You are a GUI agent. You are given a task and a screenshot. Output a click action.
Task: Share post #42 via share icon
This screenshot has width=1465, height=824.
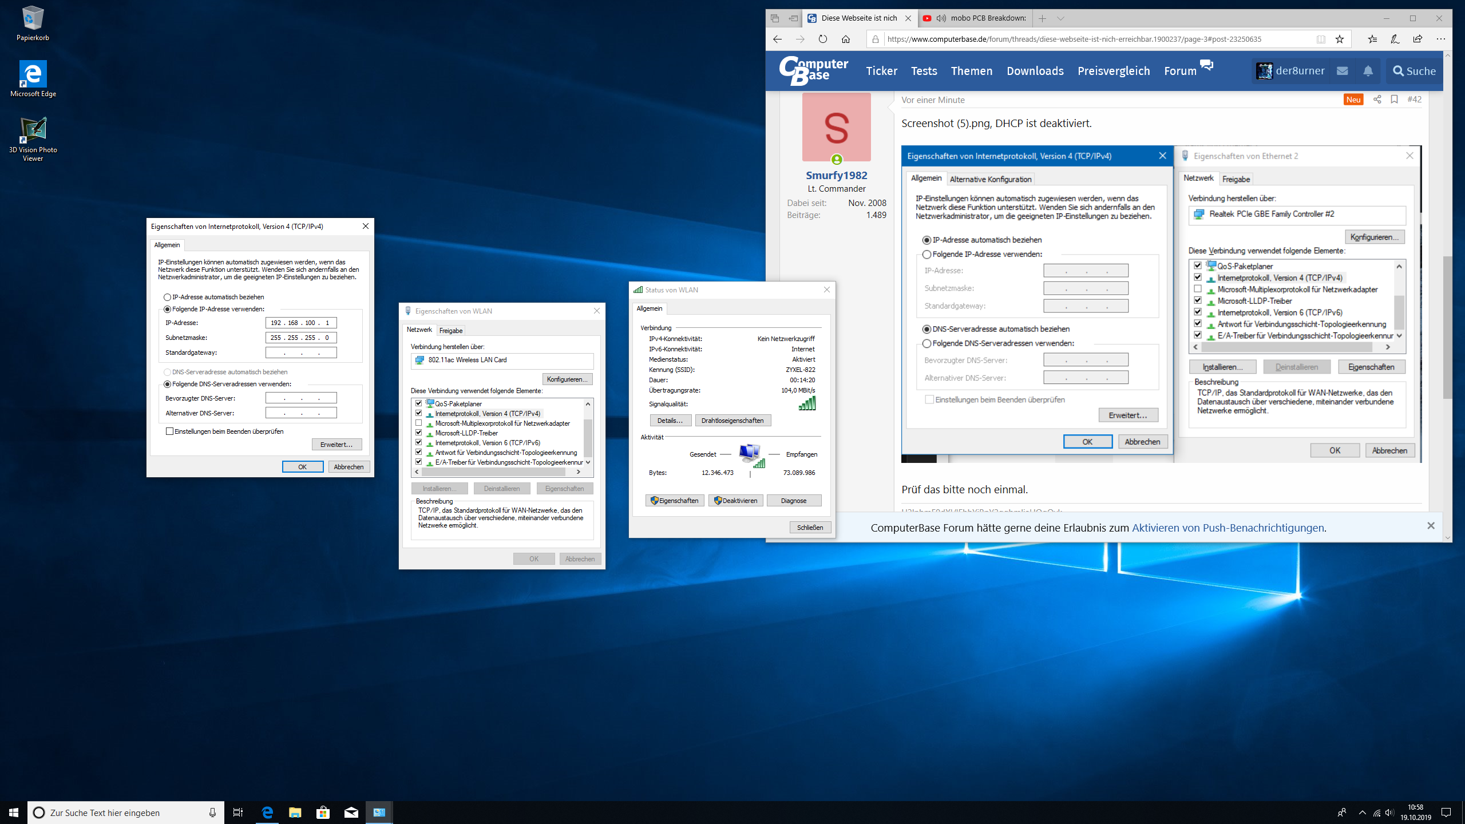pyautogui.click(x=1377, y=100)
